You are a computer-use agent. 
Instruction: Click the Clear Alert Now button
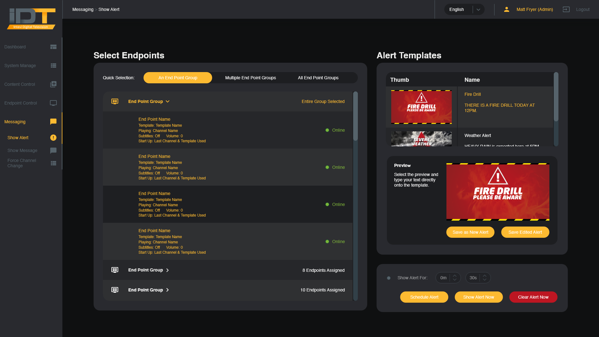533,297
